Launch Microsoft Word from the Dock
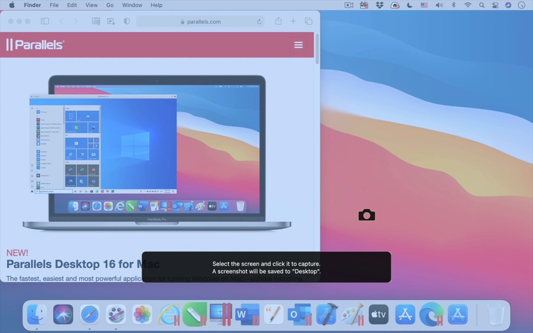The height and width of the screenshot is (333, 533). (x=247, y=315)
